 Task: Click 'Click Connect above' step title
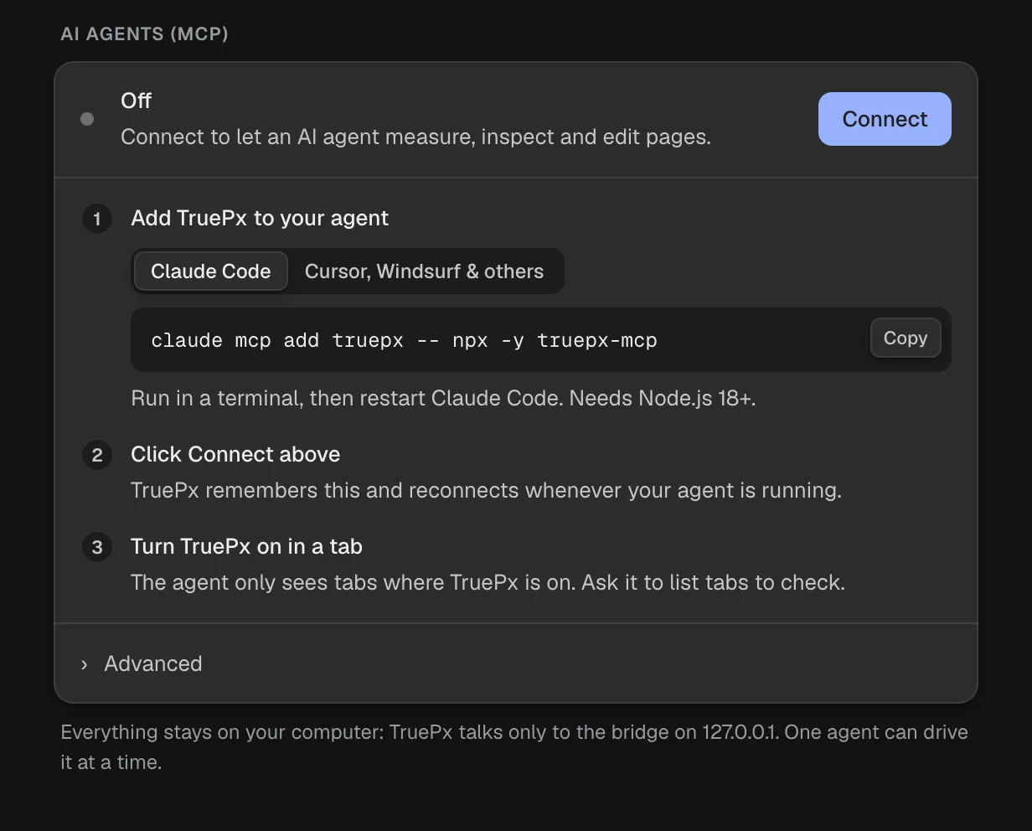pyautogui.click(x=235, y=454)
